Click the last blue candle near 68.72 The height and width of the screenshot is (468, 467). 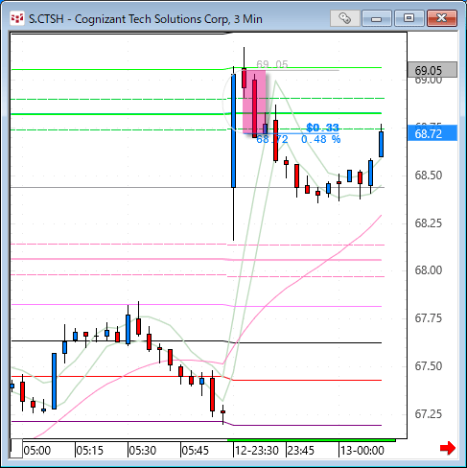[x=381, y=144]
